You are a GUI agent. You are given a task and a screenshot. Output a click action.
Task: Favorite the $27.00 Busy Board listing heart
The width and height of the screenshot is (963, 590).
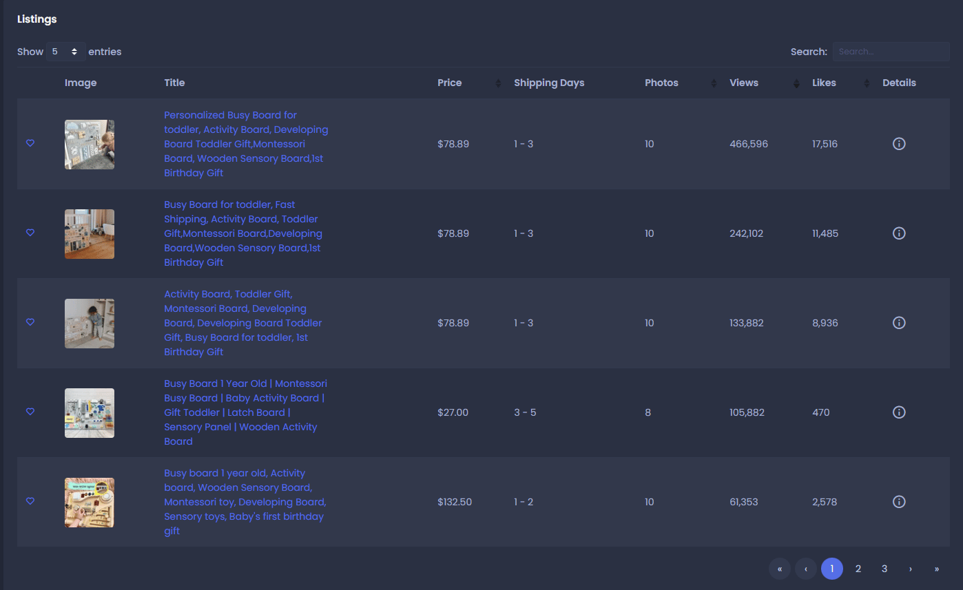(x=30, y=412)
